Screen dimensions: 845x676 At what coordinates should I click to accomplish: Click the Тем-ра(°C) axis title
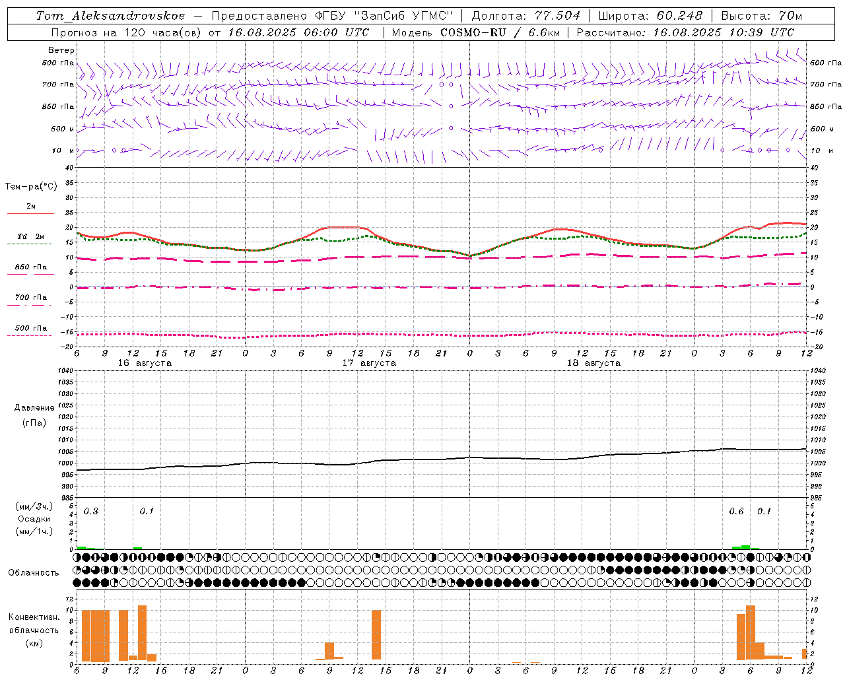click(x=31, y=187)
